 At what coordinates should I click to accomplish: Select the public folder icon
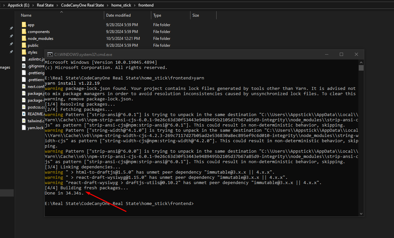click(x=24, y=45)
